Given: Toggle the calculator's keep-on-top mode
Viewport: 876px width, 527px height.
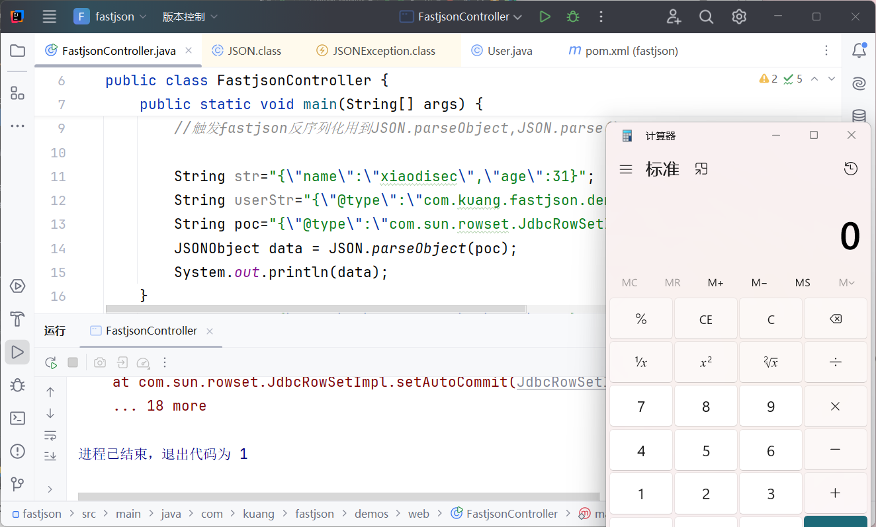Looking at the screenshot, I should coord(701,169).
